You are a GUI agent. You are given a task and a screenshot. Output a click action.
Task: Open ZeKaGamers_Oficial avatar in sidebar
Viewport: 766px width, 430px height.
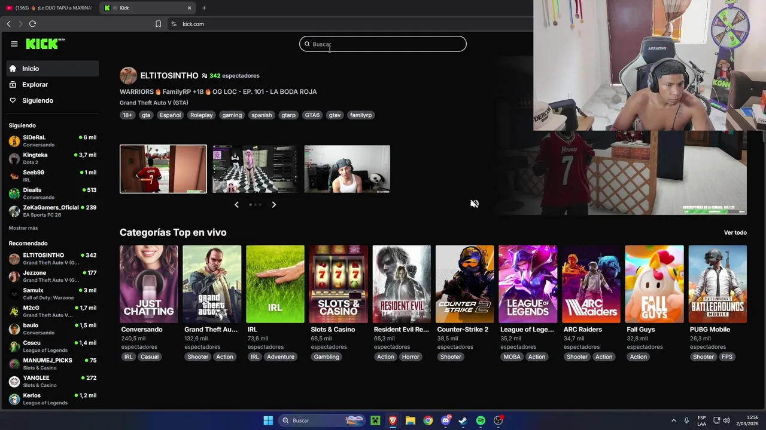[x=14, y=211]
